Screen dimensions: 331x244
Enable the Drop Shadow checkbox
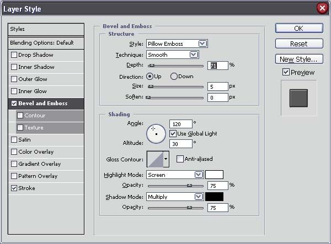click(14, 55)
